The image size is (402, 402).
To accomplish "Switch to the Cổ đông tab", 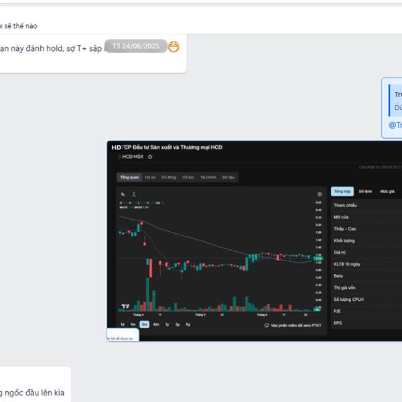I will coord(169,177).
